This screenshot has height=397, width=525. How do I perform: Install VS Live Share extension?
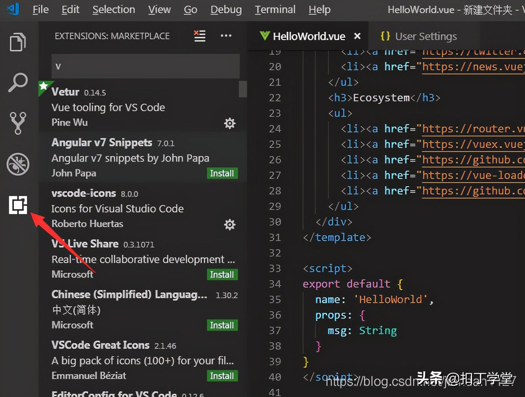point(222,275)
